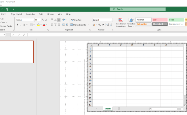Click the Cancel X formula icon

pyautogui.click(x=13, y=35)
